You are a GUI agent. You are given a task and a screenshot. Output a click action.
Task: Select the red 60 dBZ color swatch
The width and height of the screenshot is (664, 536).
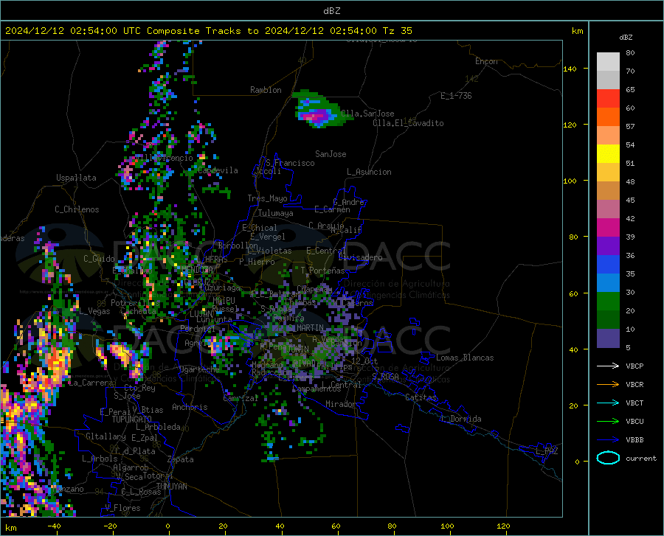click(x=608, y=99)
